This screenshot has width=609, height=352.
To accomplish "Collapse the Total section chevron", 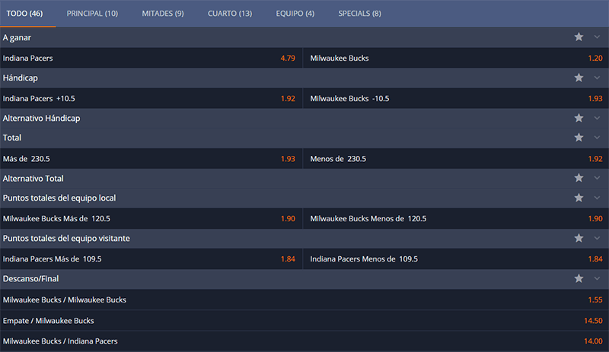I will [597, 138].
